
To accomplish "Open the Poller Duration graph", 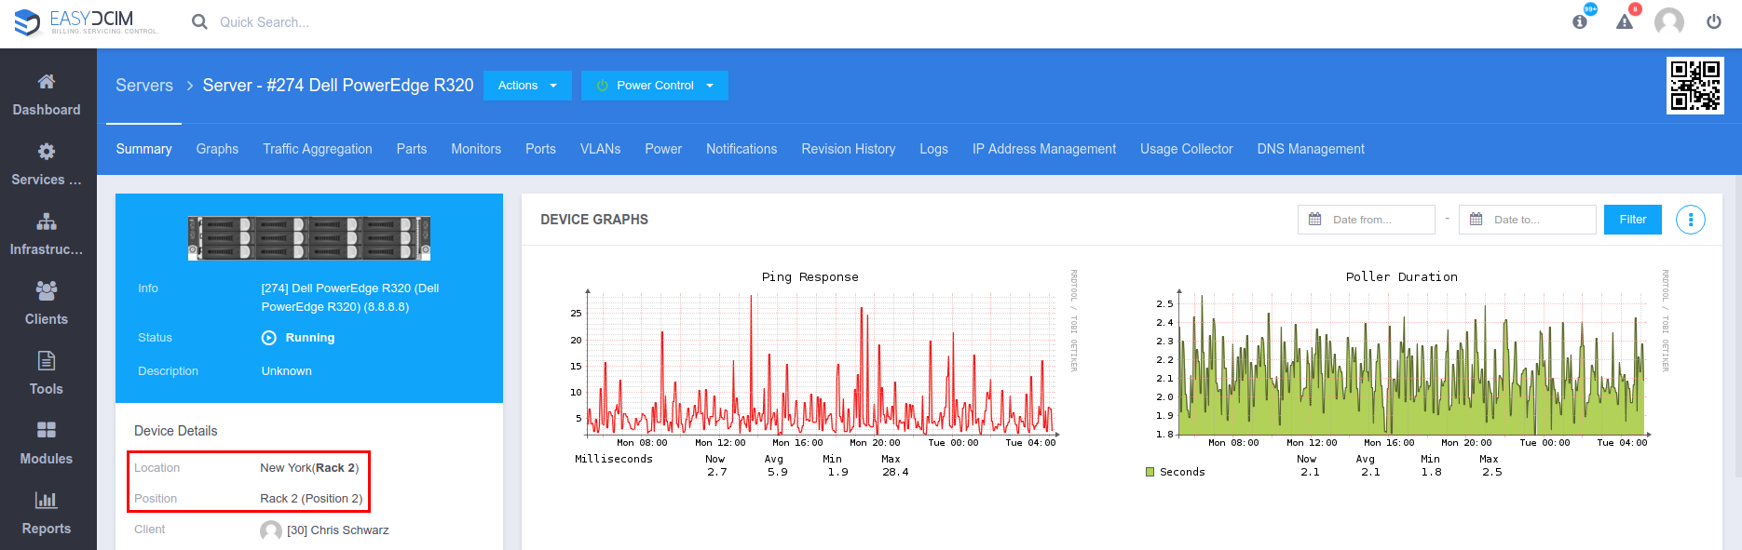I will pyautogui.click(x=1407, y=373).
